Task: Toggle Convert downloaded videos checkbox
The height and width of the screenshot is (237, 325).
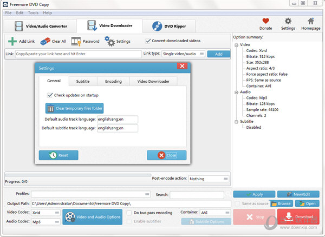Action: click(x=148, y=41)
